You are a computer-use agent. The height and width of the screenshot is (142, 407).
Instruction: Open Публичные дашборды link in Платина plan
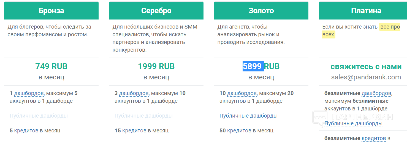pos(353,124)
